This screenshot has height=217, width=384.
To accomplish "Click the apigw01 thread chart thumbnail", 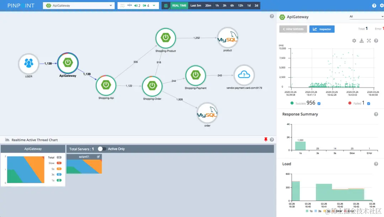I will [x=84, y=166].
